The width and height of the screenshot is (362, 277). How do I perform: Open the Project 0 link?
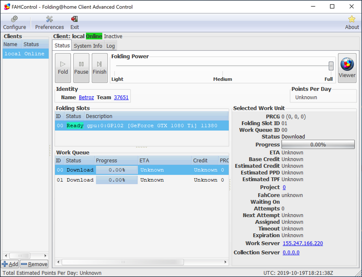point(284,187)
